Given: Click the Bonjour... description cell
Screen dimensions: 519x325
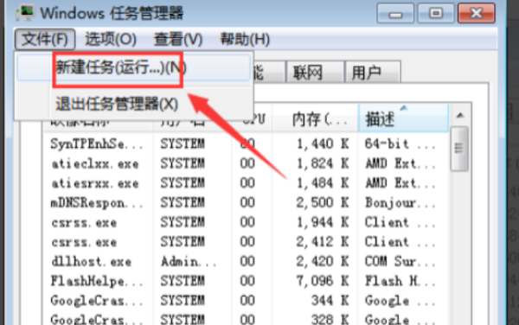Looking at the screenshot, I should (x=400, y=202).
